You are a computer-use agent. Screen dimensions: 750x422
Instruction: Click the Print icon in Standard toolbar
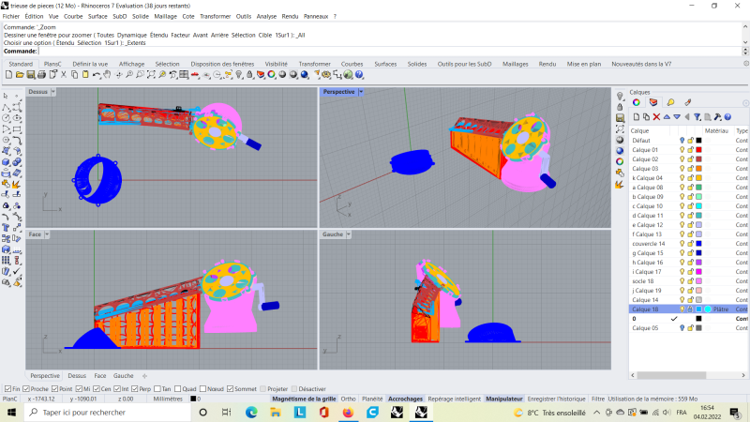[x=42, y=75]
